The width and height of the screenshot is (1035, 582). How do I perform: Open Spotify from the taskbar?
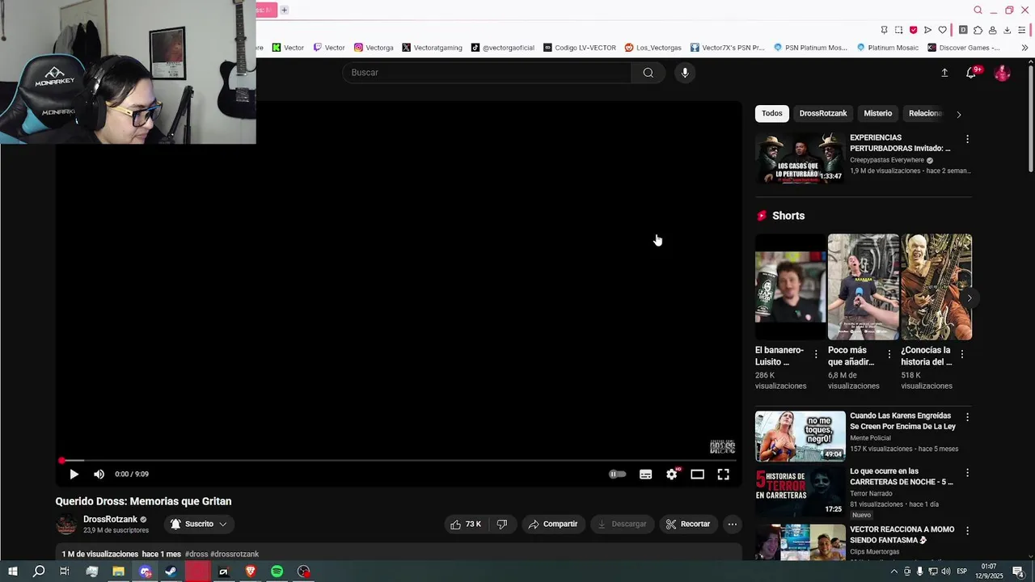coord(277,571)
